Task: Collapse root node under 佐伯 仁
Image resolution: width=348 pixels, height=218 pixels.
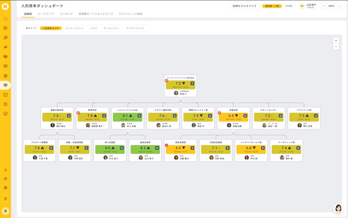Action: tap(180, 98)
